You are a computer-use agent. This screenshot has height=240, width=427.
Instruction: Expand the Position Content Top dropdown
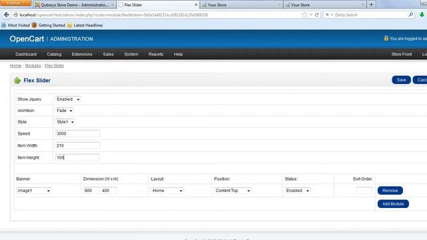[233, 191]
